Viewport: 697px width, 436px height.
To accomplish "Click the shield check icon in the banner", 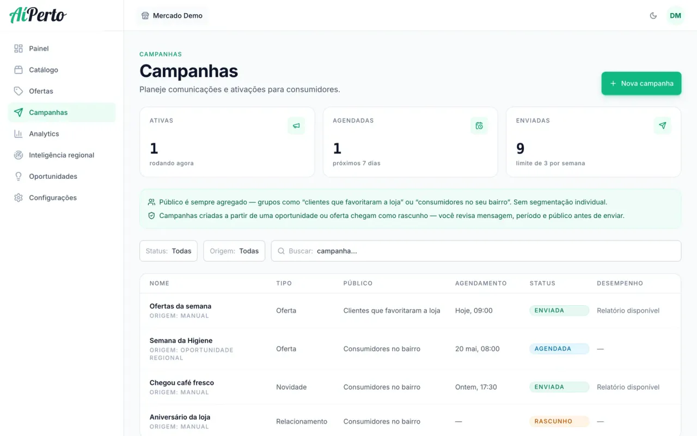I will (152, 215).
